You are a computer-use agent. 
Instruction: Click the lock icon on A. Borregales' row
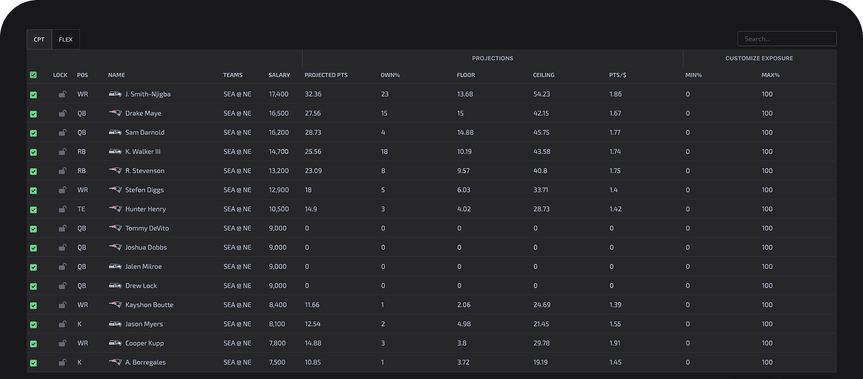pos(62,362)
